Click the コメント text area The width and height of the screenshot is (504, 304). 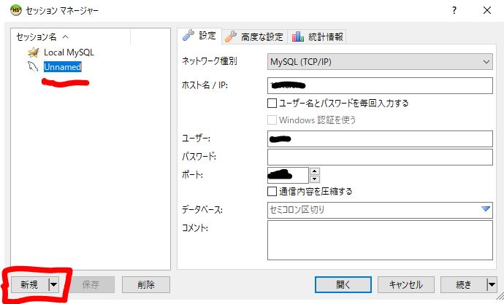click(380, 240)
